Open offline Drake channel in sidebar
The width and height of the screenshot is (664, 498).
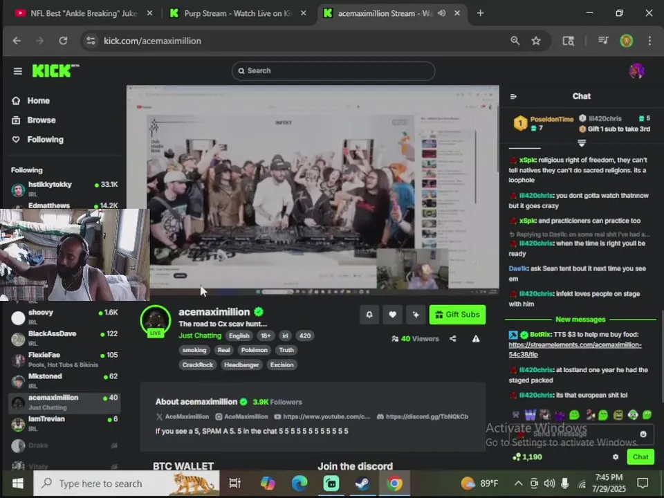[64, 445]
